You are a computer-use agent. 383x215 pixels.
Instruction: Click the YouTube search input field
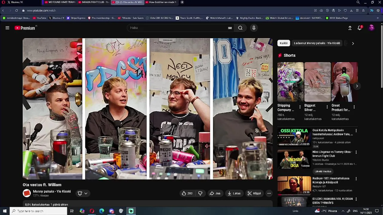tap(178, 28)
